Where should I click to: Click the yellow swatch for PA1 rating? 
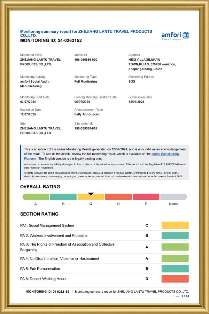click(x=175, y=225)
